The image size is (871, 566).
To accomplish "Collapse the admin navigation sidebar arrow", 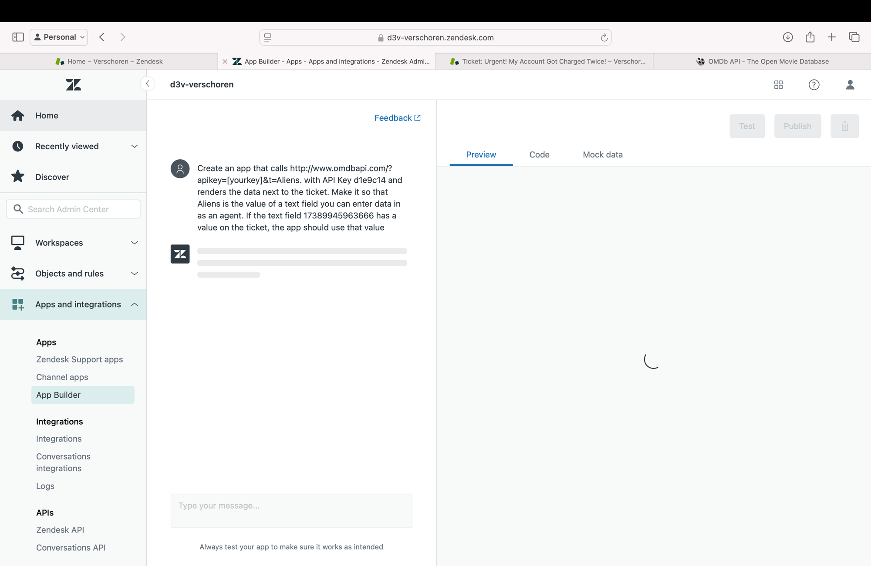I will coord(148,84).
